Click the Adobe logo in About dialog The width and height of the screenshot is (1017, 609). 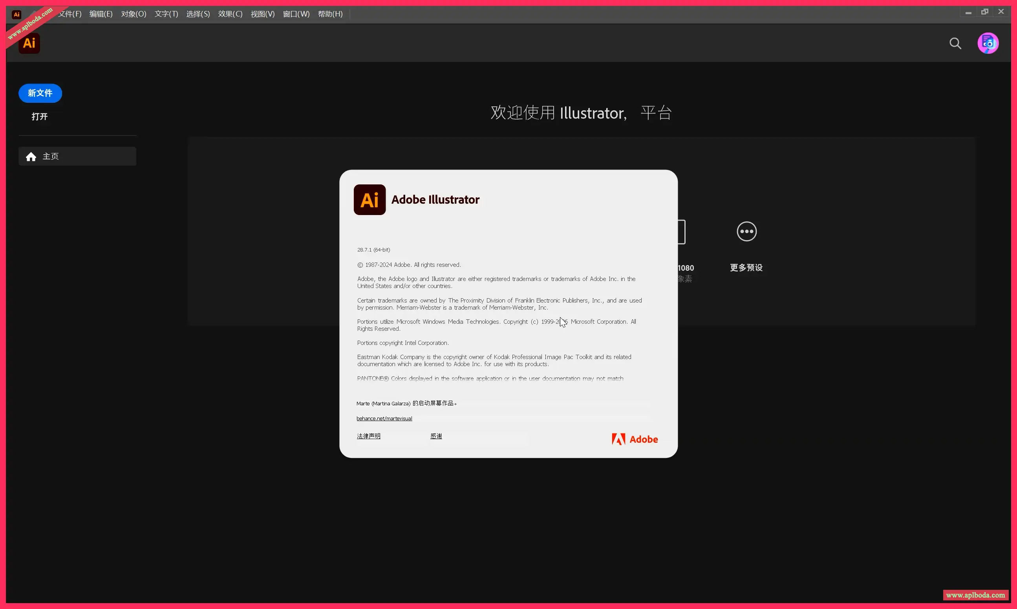(x=635, y=439)
